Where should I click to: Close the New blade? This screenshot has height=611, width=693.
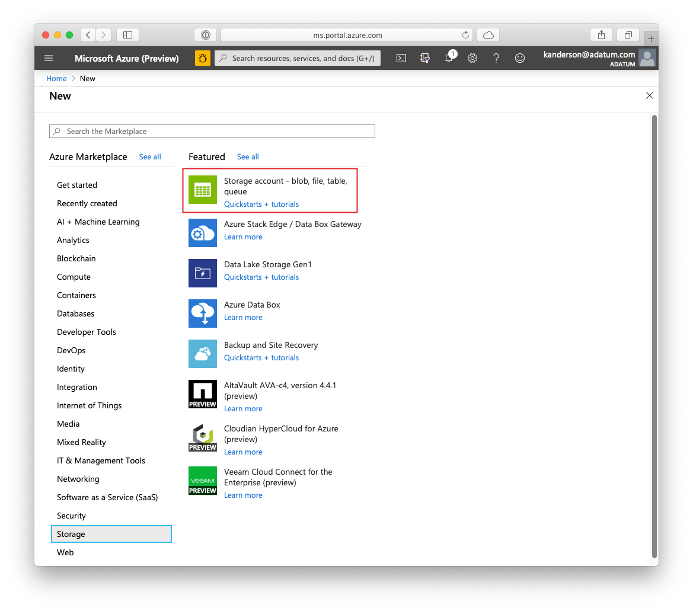pos(649,95)
